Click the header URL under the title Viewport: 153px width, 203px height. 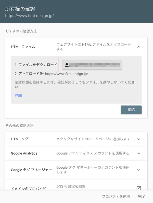point(29,16)
